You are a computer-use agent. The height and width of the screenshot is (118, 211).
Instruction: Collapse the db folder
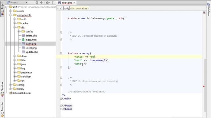coord(15,28)
